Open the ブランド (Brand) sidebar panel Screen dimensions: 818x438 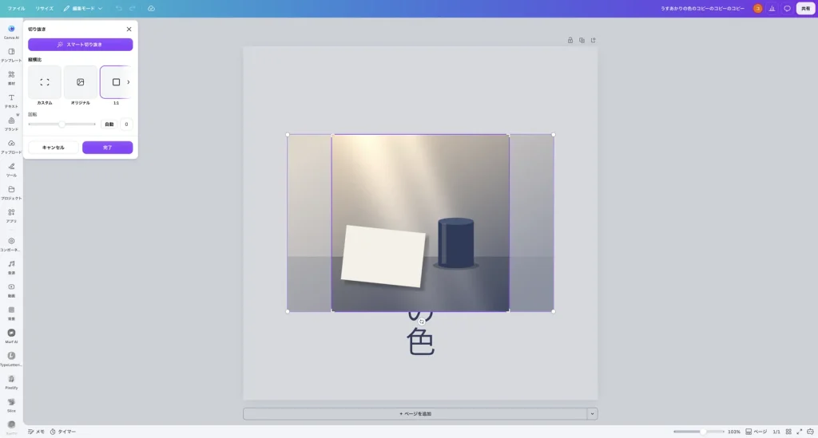11,124
